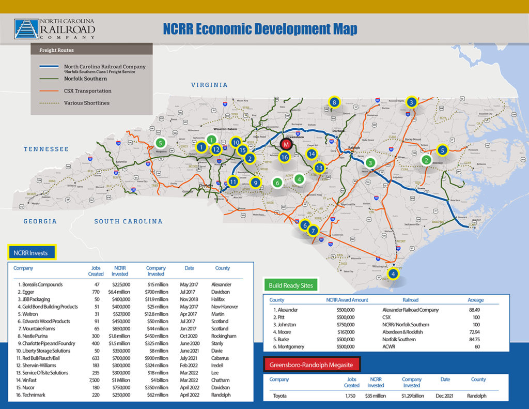Screen dimensions: 529x409
Task: Click the Build Ready Sites green label
Action: [x=290, y=285]
